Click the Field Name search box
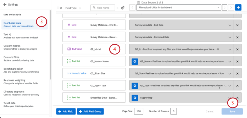This screenshot has width=247, height=118. click(x=105, y=8)
